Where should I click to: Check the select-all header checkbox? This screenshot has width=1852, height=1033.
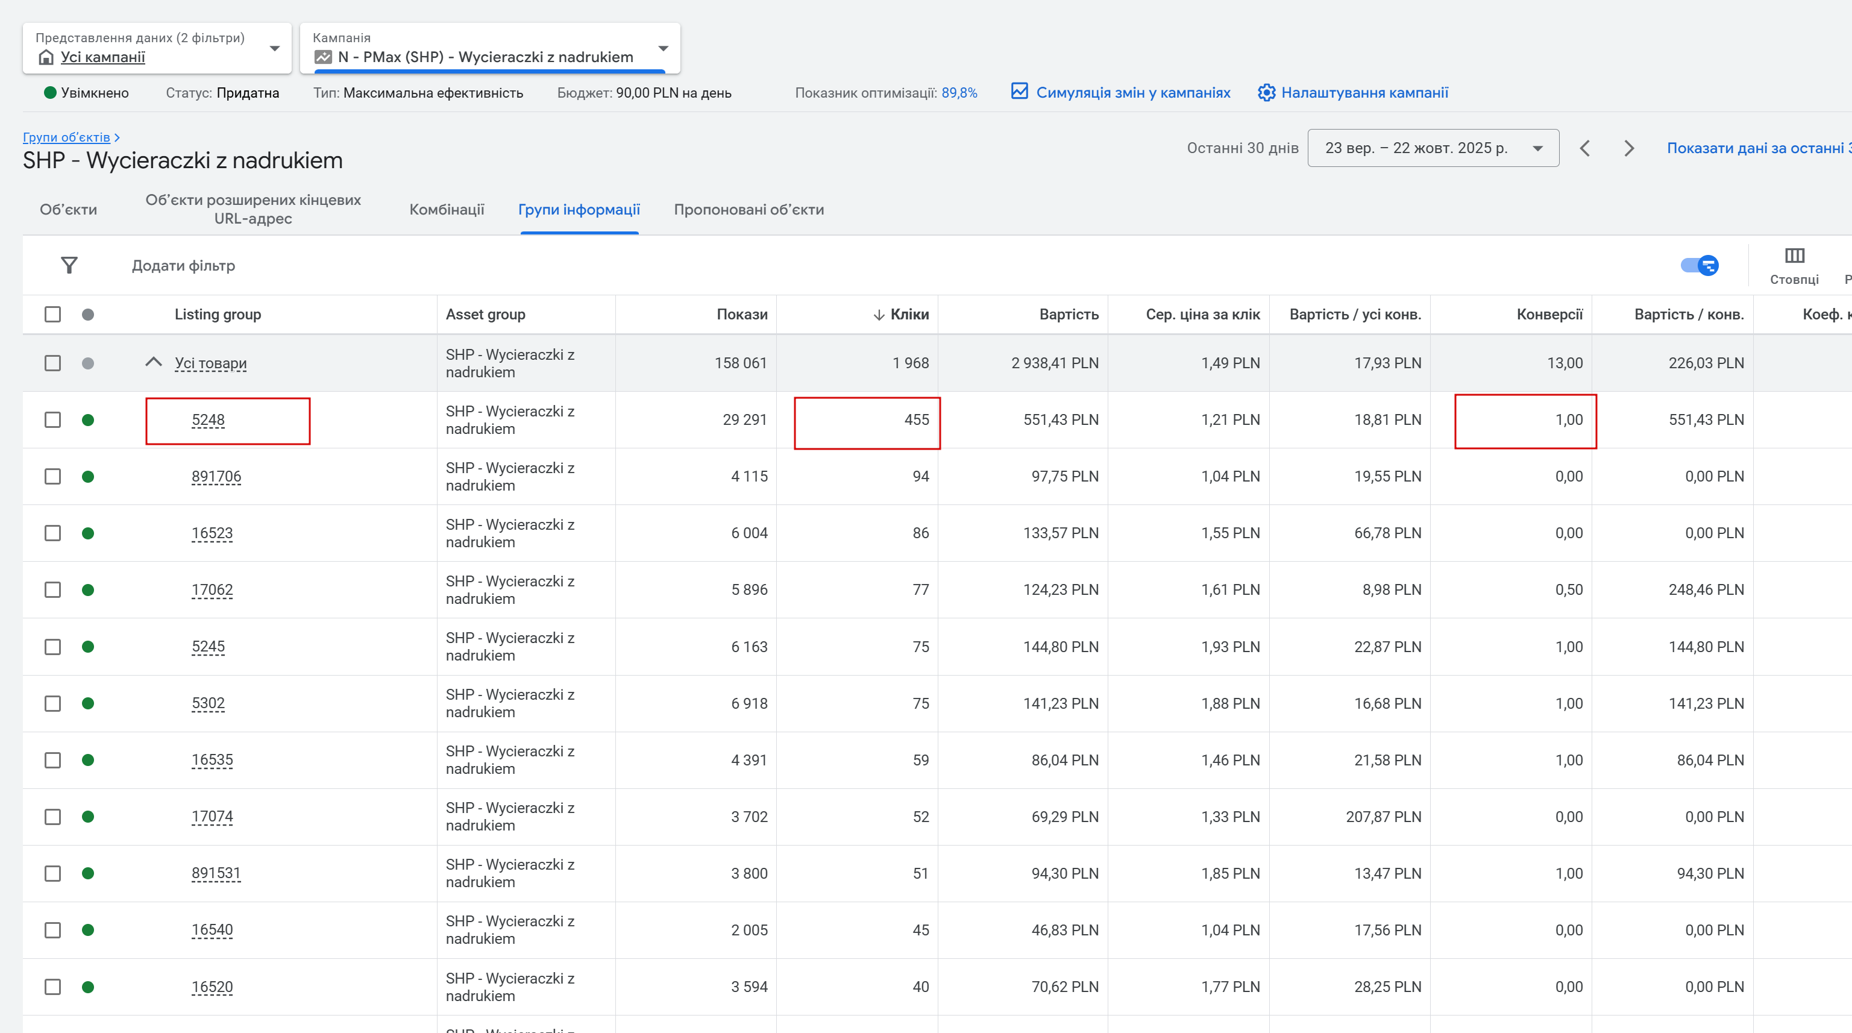52,314
